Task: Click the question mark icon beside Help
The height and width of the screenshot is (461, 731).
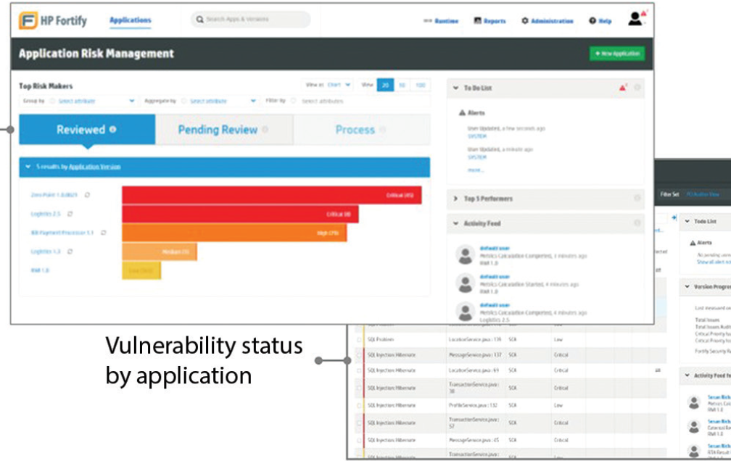Action: (x=592, y=20)
